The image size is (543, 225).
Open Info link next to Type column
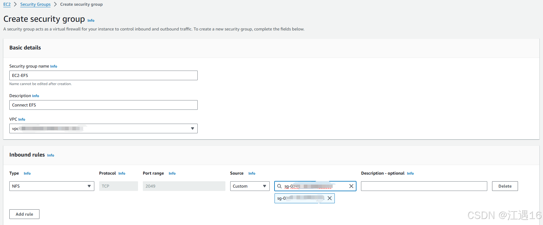pyautogui.click(x=27, y=173)
